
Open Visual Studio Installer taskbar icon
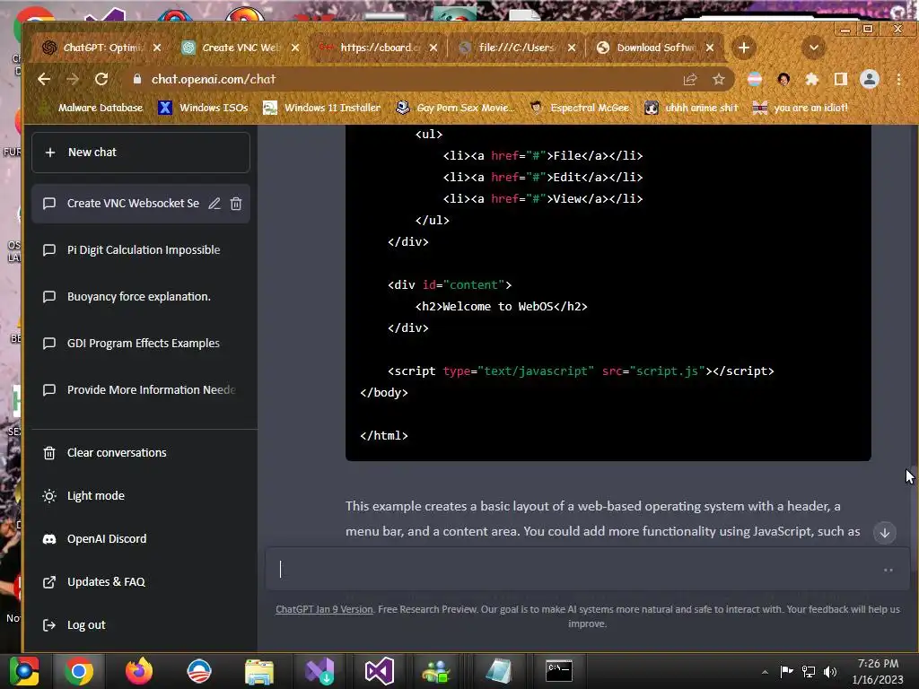pos(319,671)
